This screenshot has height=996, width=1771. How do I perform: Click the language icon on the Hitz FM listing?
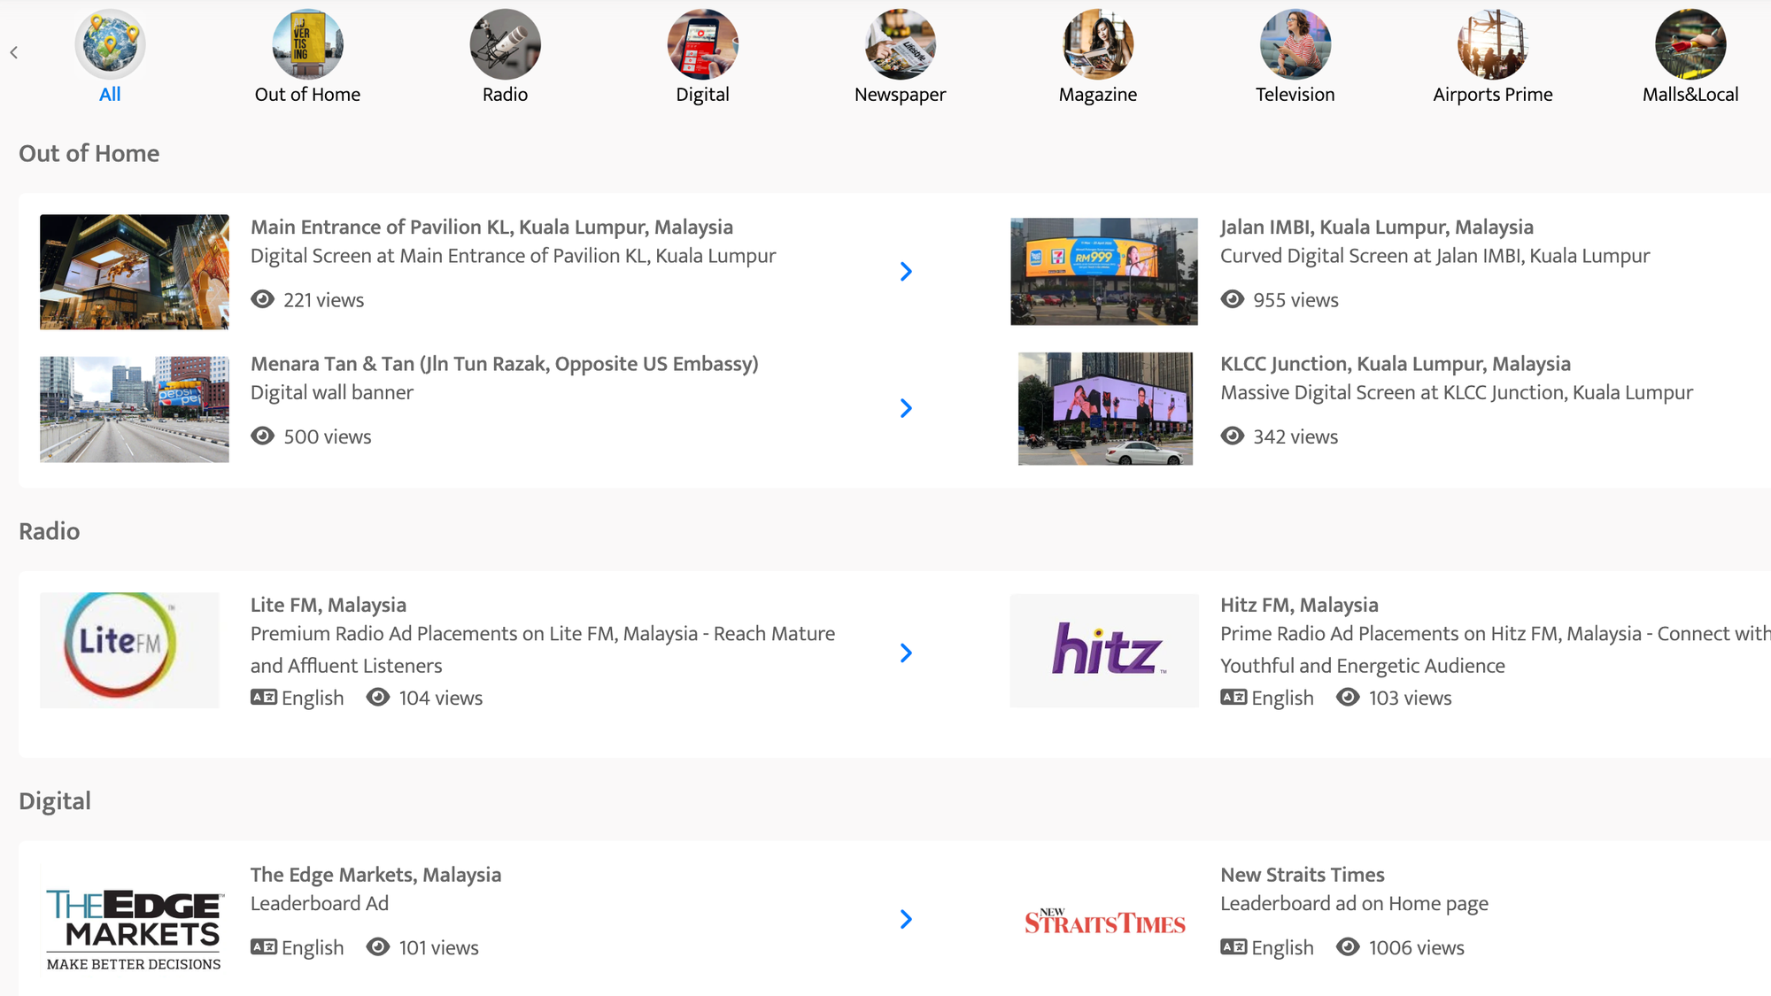pos(1234,697)
